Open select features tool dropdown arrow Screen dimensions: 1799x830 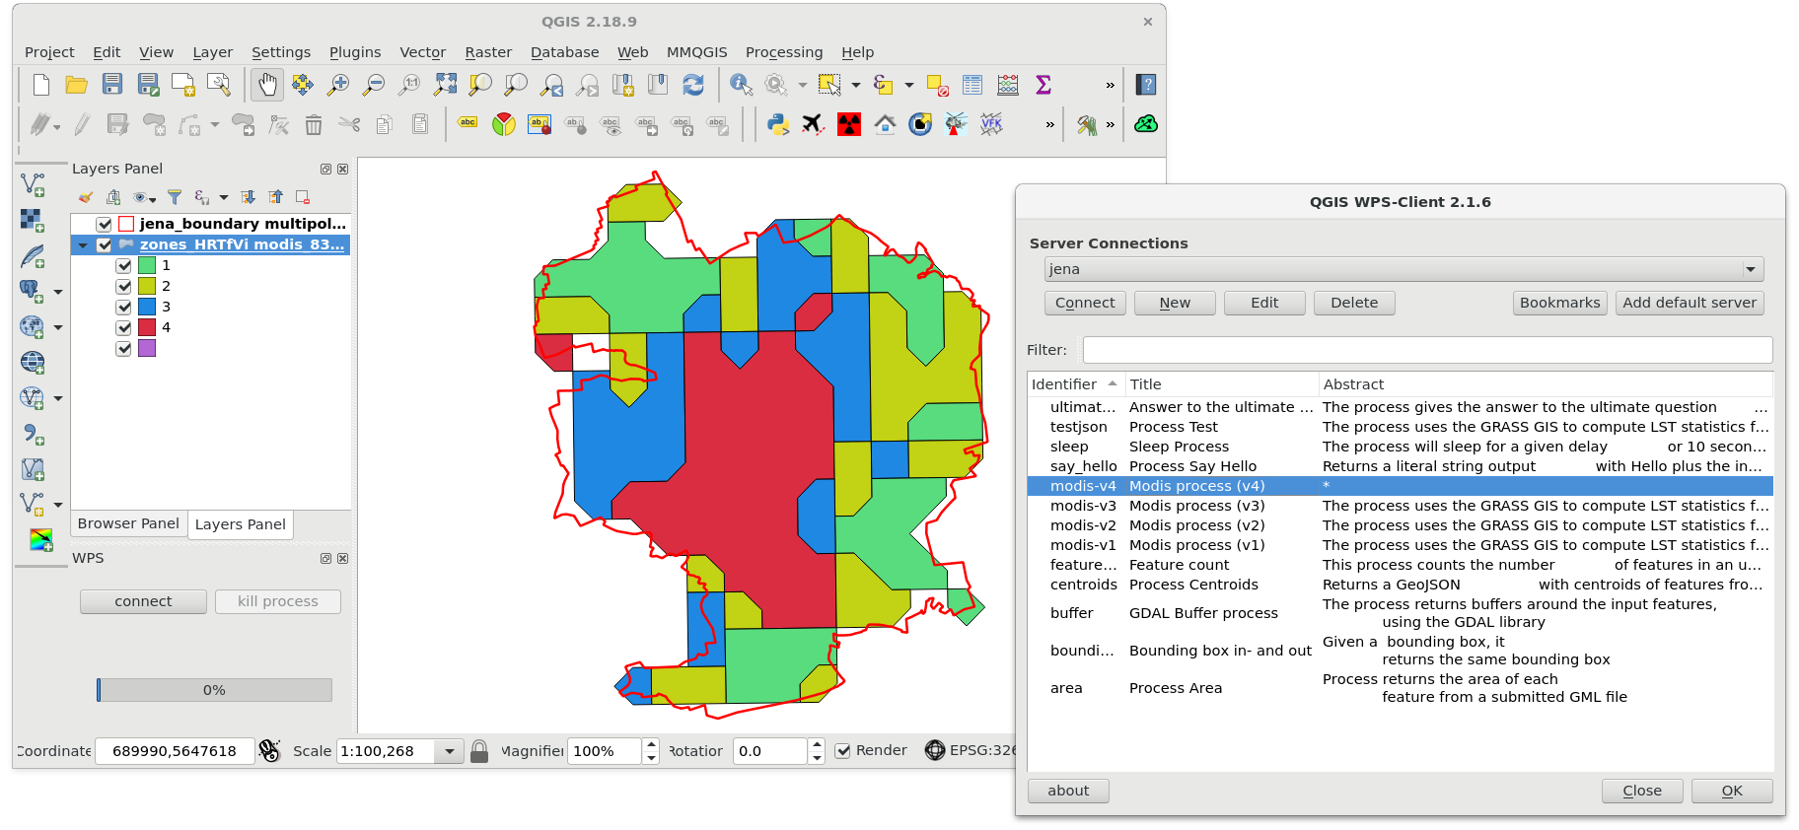click(x=855, y=85)
